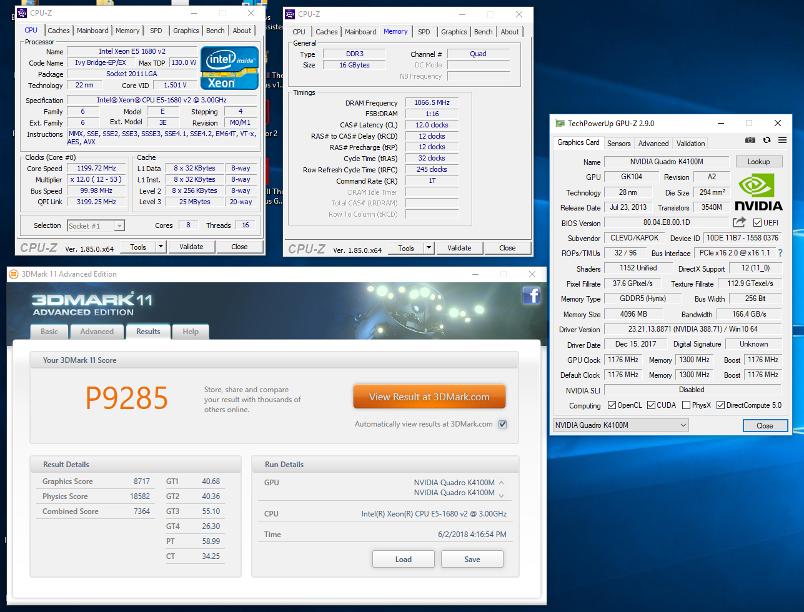This screenshot has height=612, width=804.
Task: Open the Basic tab in 3DMark 11
Action: pos(49,332)
